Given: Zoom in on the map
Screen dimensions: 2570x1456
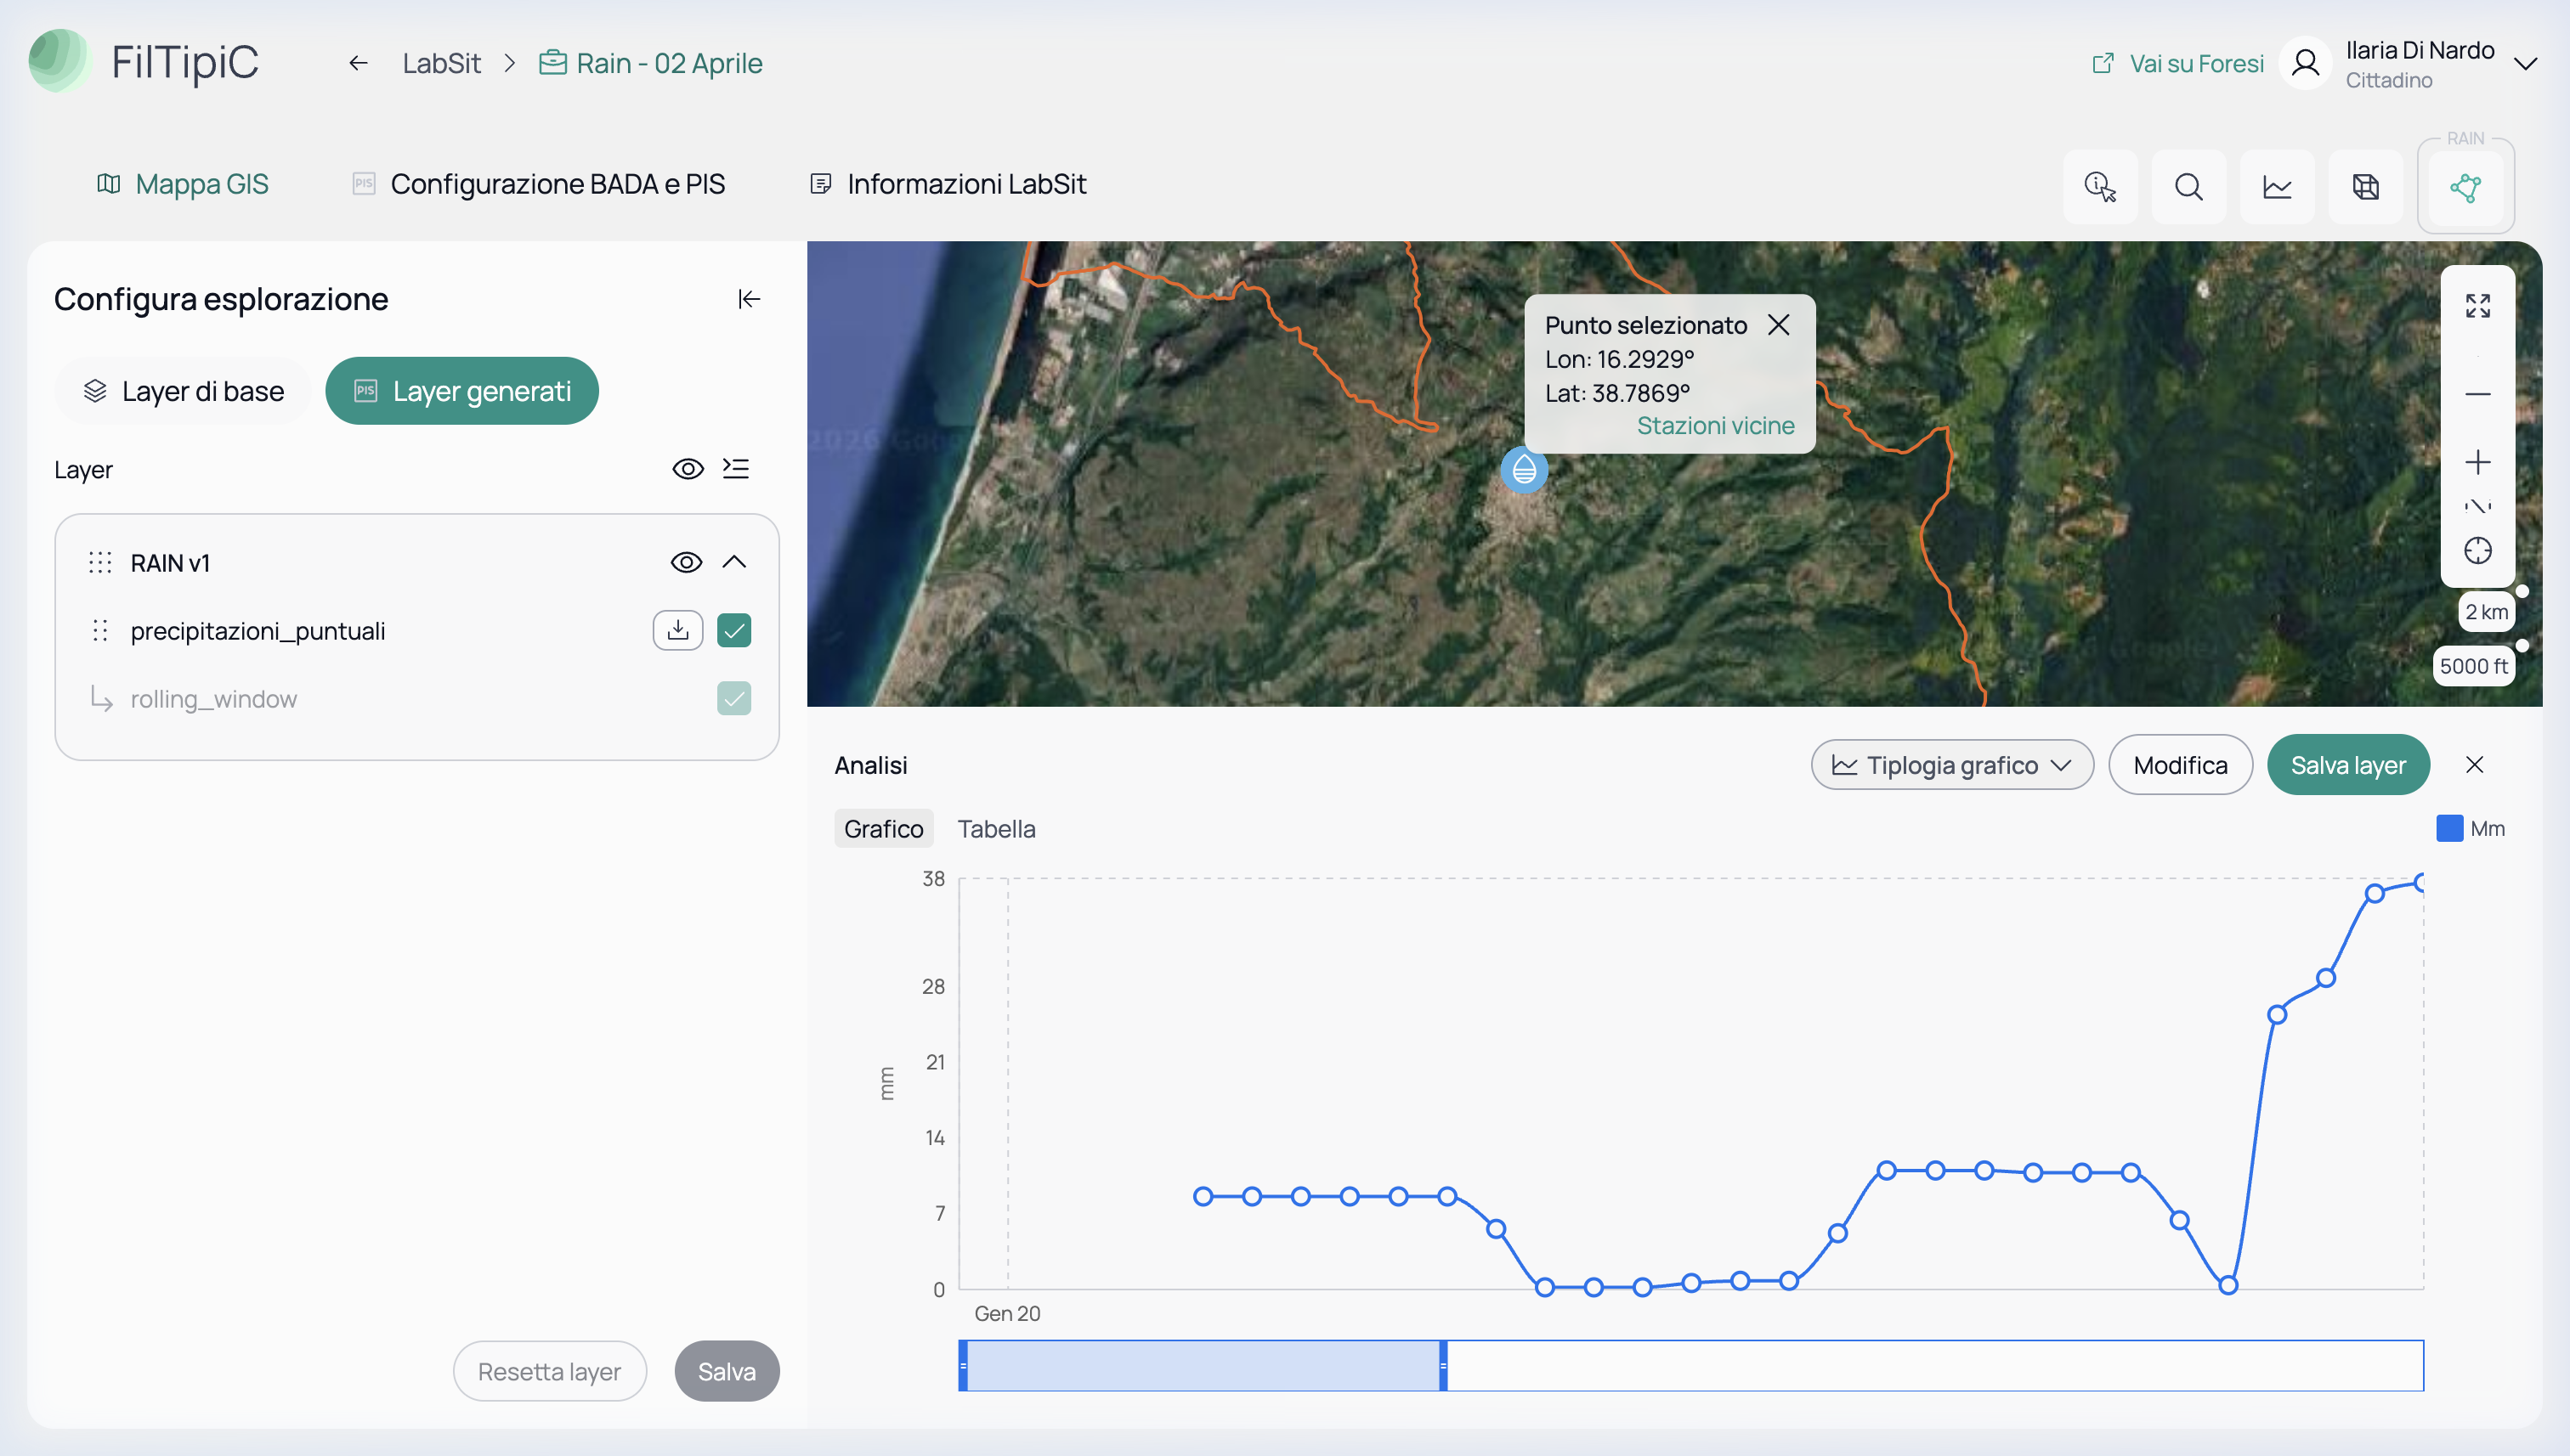Looking at the screenshot, I should point(2477,462).
